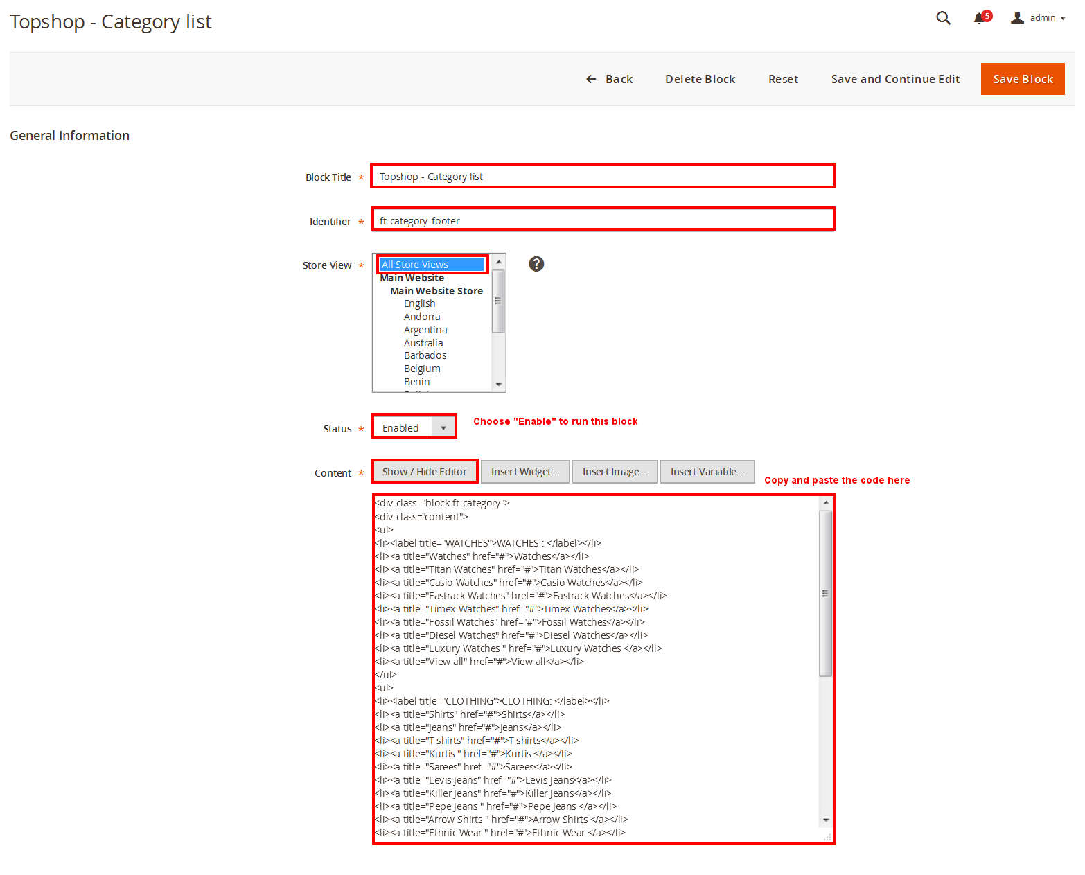Click the Save Block button
The height and width of the screenshot is (875, 1085).
tap(1023, 79)
